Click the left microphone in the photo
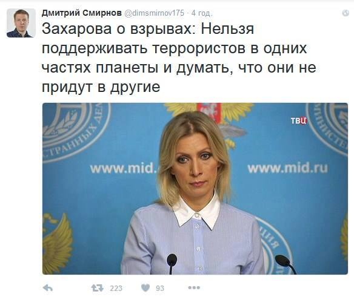Image resolution: width=354 pixels, height=297 pixels. pos(172,263)
